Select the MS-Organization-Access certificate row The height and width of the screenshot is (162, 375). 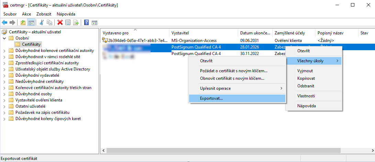pos(134,41)
